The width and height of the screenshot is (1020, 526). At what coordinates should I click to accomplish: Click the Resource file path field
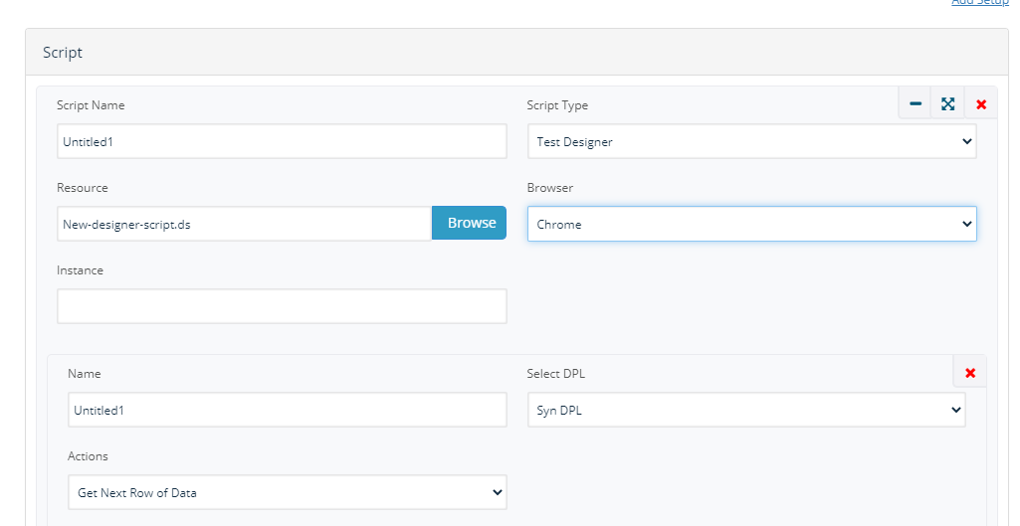click(244, 225)
